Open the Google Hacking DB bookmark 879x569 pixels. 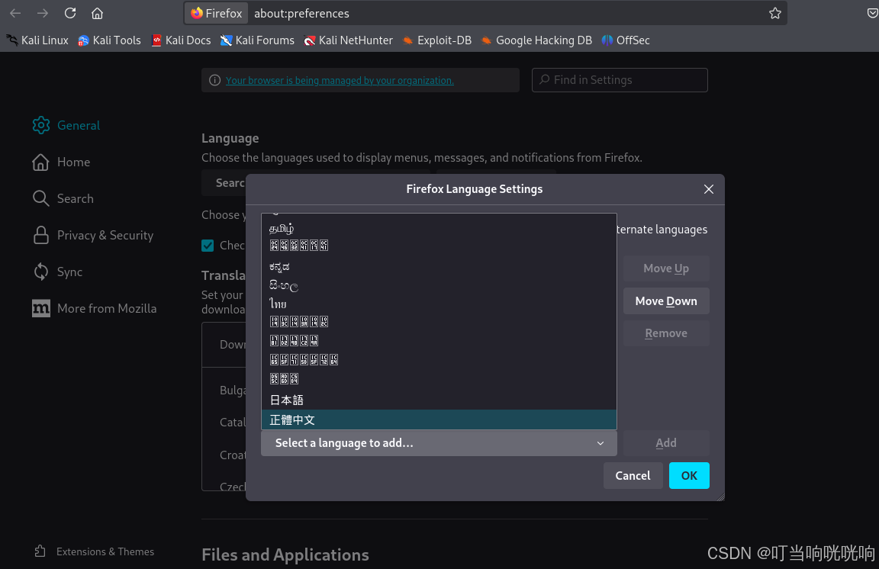536,40
